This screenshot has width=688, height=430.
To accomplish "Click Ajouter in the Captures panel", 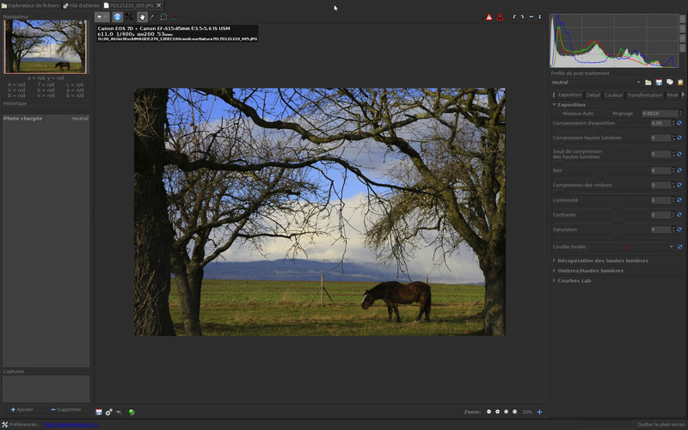I will click(x=23, y=409).
